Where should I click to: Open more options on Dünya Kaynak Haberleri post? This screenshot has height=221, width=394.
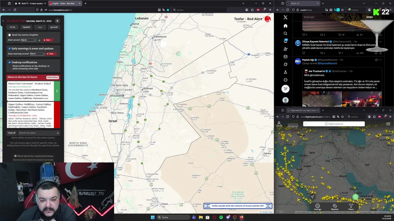pyautogui.click(x=380, y=41)
